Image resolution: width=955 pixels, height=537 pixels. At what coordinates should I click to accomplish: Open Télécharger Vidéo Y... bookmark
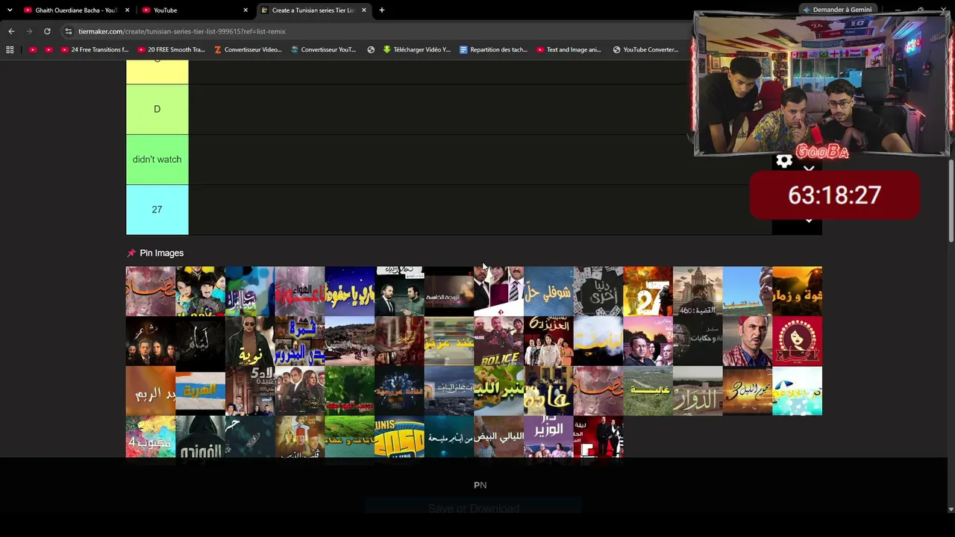[x=416, y=50]
